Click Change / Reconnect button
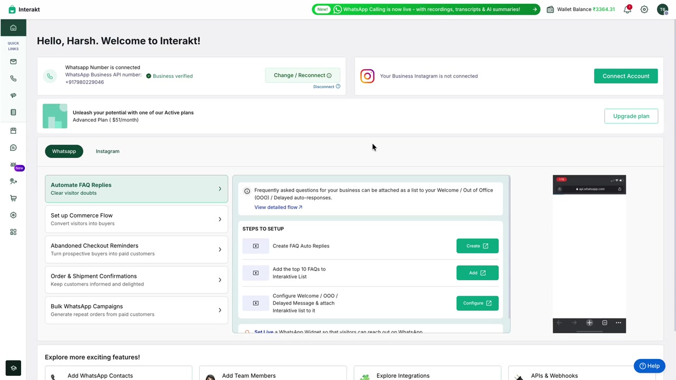The height and width of the screenshot is (380, 676). (x=303, y=75)
